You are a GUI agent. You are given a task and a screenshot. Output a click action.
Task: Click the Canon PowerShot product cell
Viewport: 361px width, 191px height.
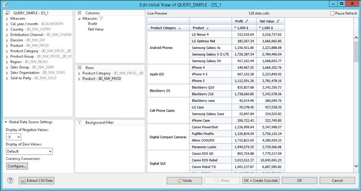point(210,127)
